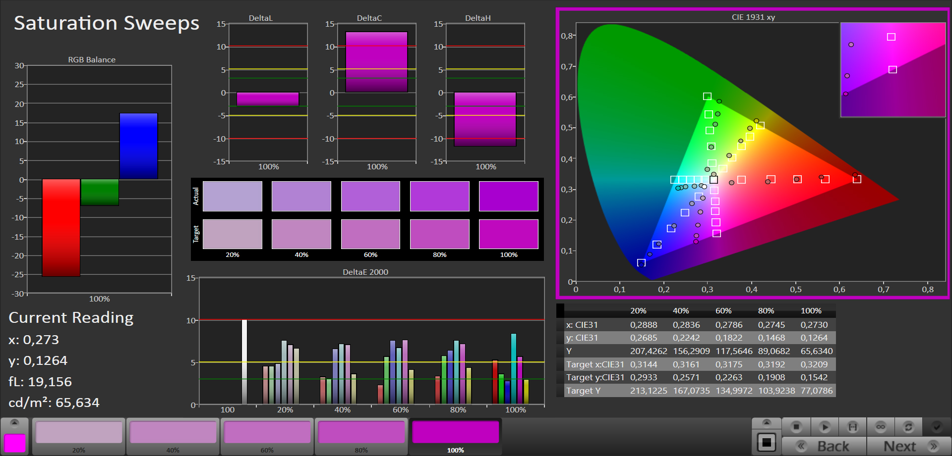
Task: Click the white 100 bar in DeltaE 2000
Action: (x=244, y=362)
